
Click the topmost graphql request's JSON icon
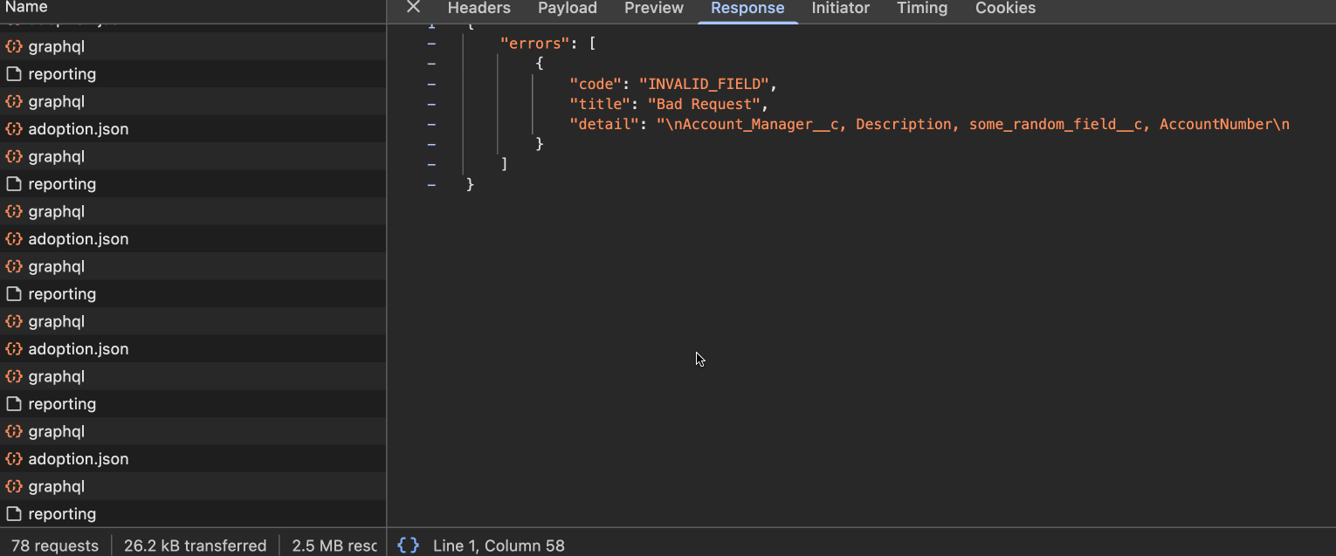click(x=14, y=46)
